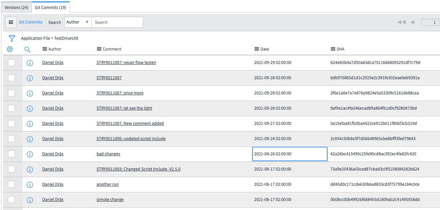
Task: Click date 2021-09-27 02:00:00
Action: point(273,124)
